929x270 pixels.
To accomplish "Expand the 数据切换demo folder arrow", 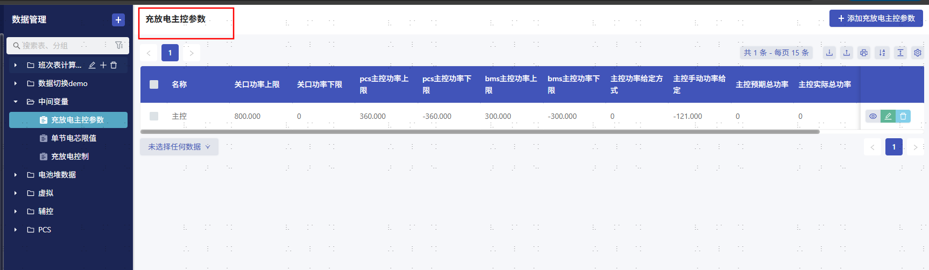I will [x=16, y=83].
